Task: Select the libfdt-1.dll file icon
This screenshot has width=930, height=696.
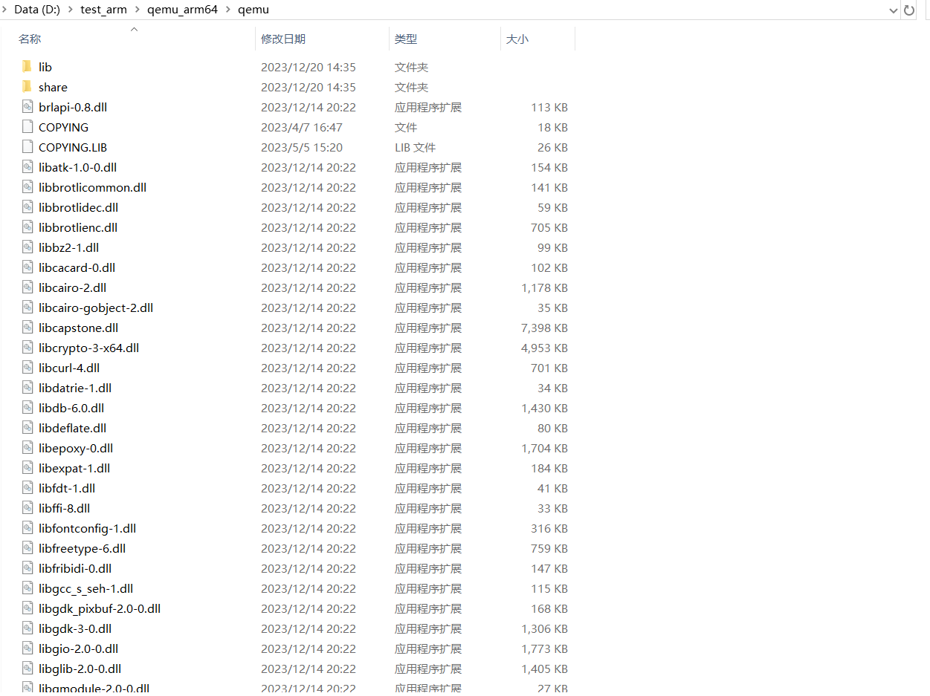Action: pos(28,488)
